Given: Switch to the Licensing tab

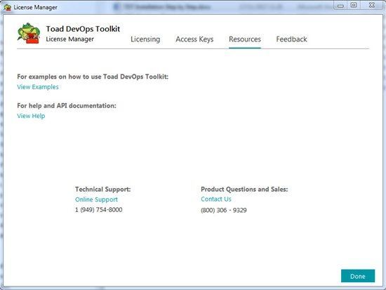Looking at the screenshot, I should pyautogui.click(x=145, y=39).
